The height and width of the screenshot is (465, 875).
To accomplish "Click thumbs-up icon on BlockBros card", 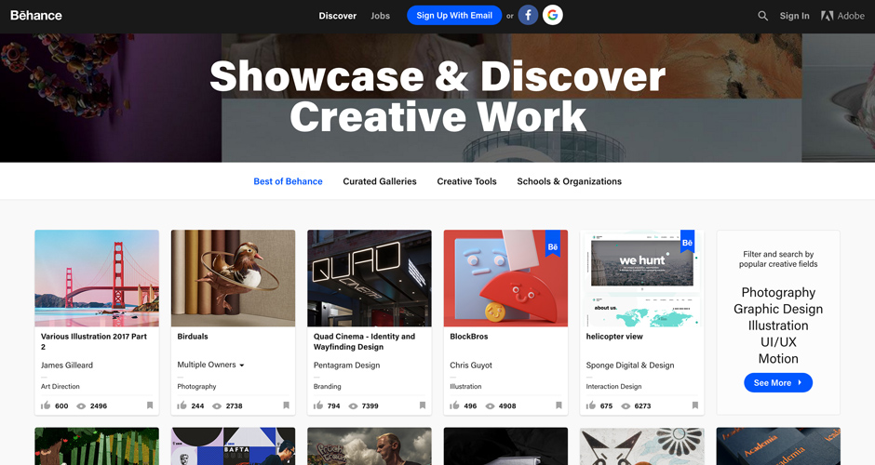I will click(455, 405).
